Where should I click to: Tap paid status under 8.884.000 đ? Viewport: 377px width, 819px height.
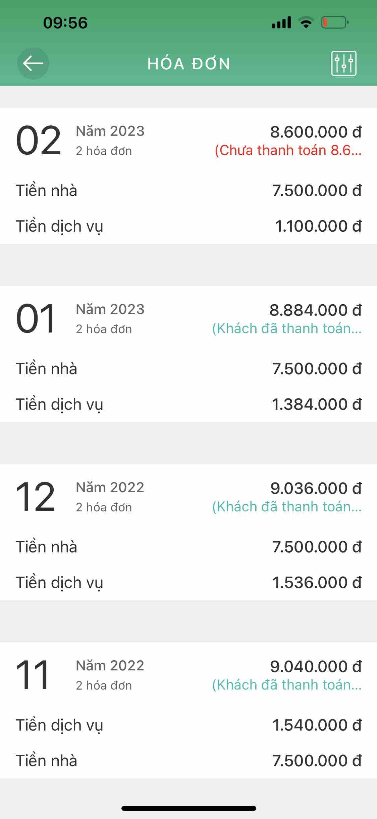pos(287,328)
